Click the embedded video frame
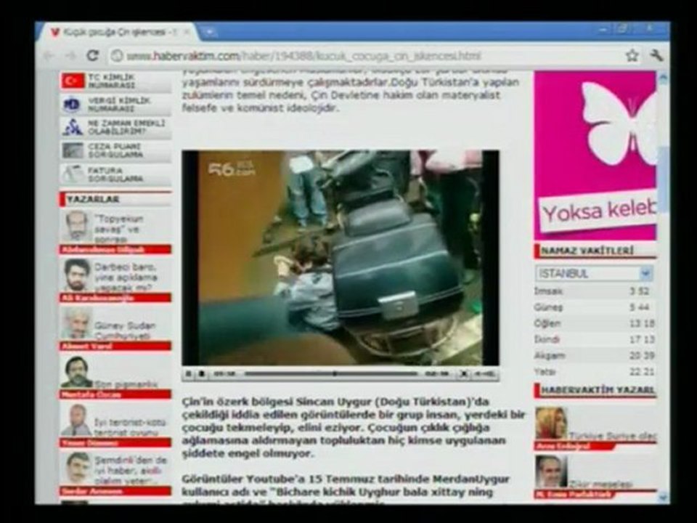The width and height of the screenshot is (697, 523). (340, 258)
